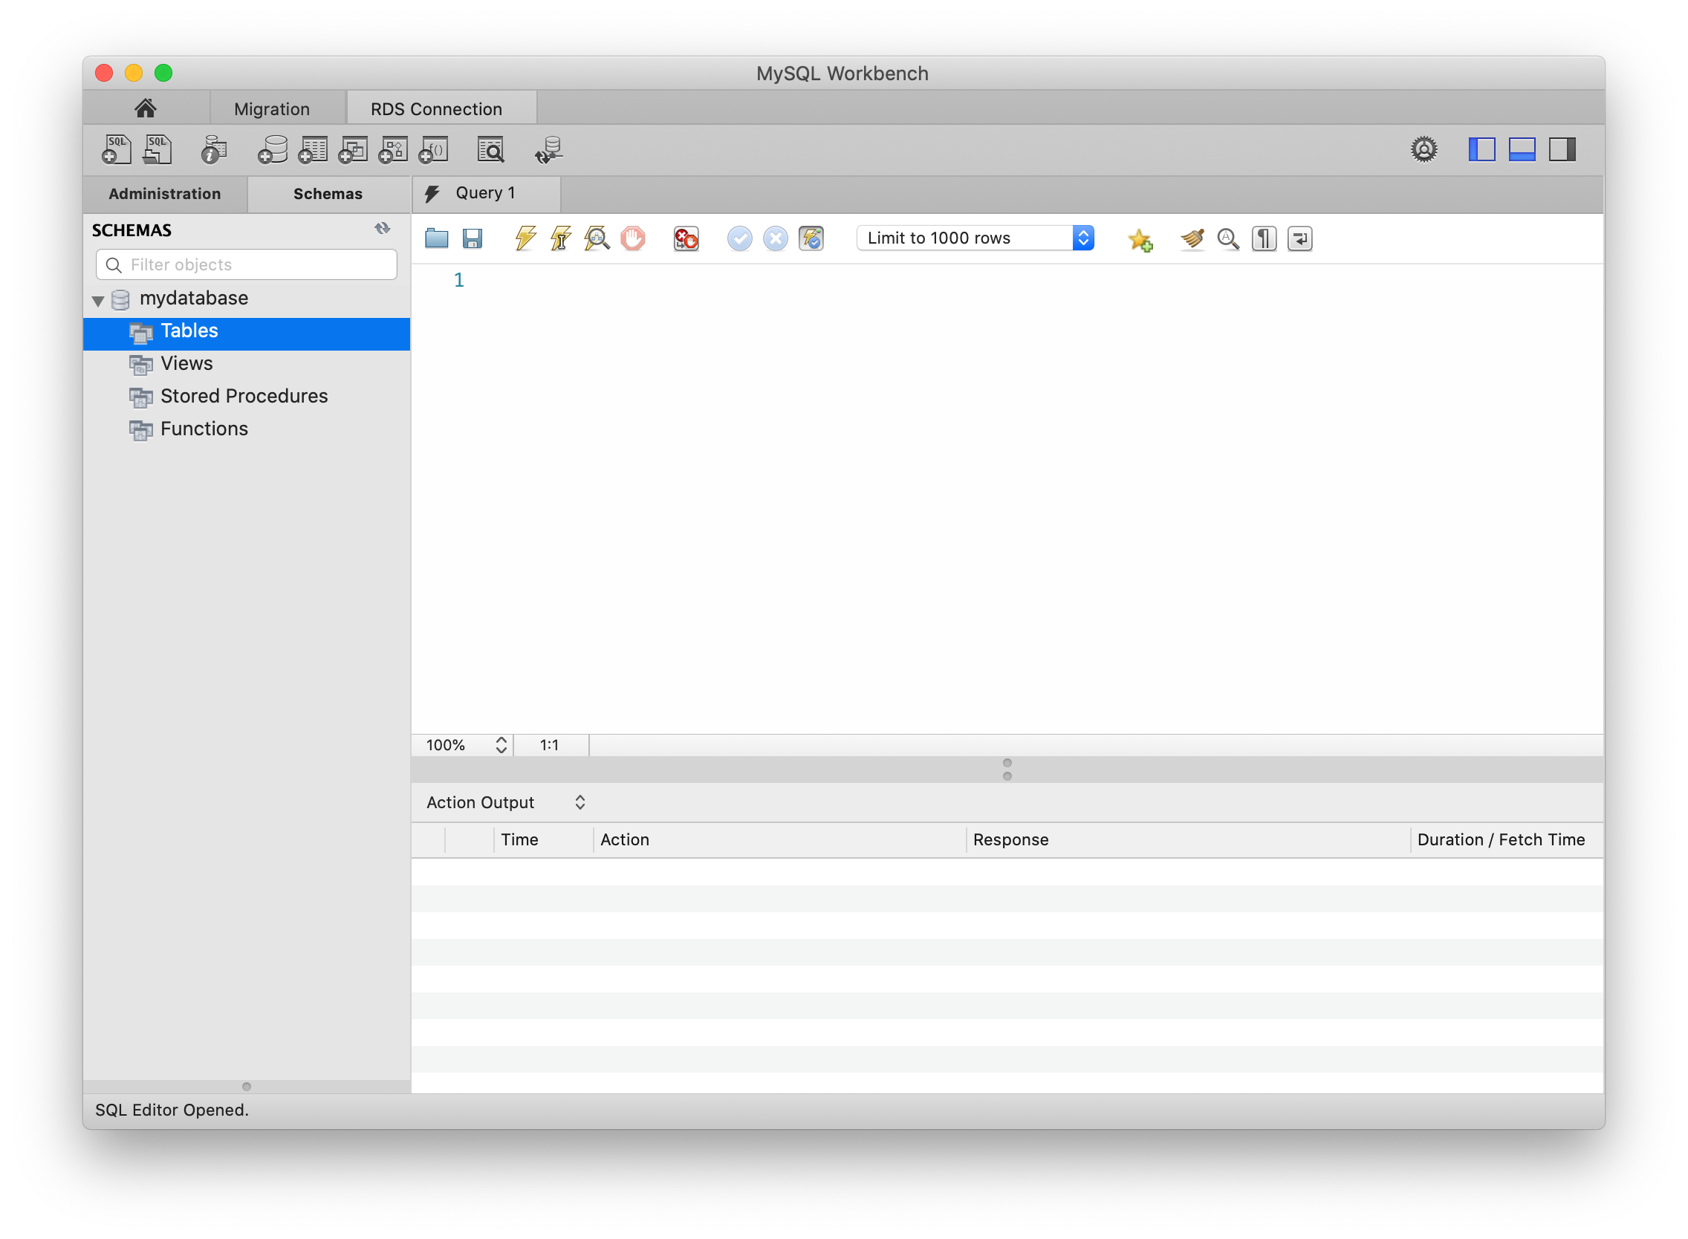This screenshot has width=1688, height=1239.
Task: Click the stop execution hand icon
Action: [x=633, y=238]
